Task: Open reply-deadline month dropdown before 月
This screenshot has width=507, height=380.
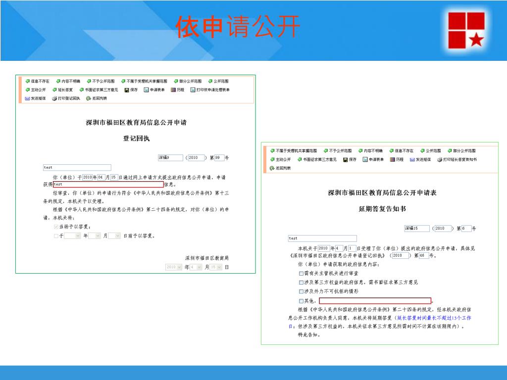Action: point(95,236)
